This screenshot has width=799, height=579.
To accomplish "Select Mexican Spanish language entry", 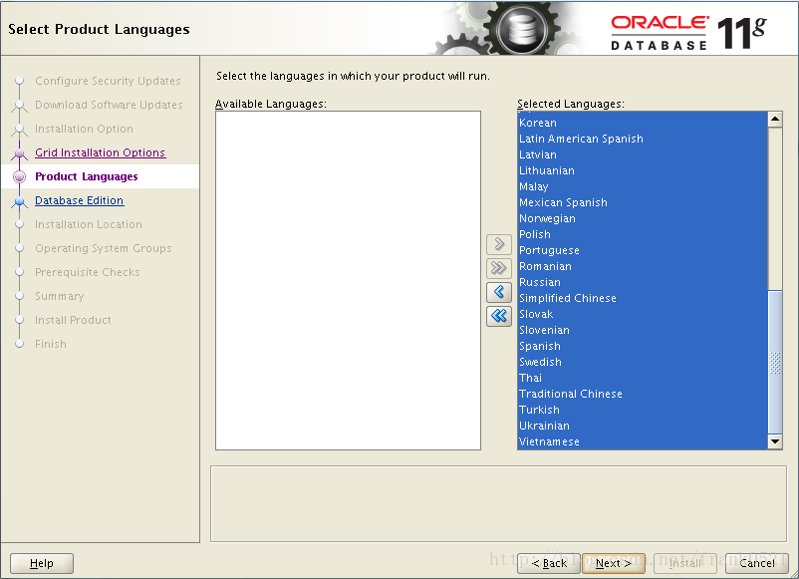I will click(x=643, y=202).
